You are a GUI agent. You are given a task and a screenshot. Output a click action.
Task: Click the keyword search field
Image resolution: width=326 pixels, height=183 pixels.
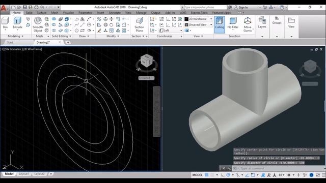[205, 7]
